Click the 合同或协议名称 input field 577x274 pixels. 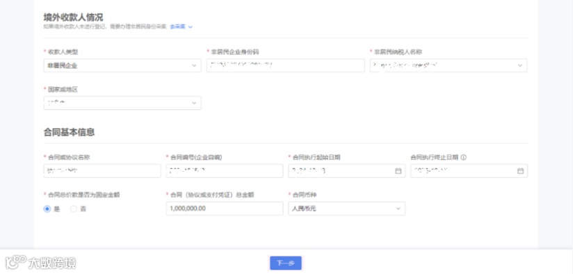102,171
